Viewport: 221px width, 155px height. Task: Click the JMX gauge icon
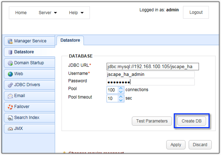click(x=10, y=129)
